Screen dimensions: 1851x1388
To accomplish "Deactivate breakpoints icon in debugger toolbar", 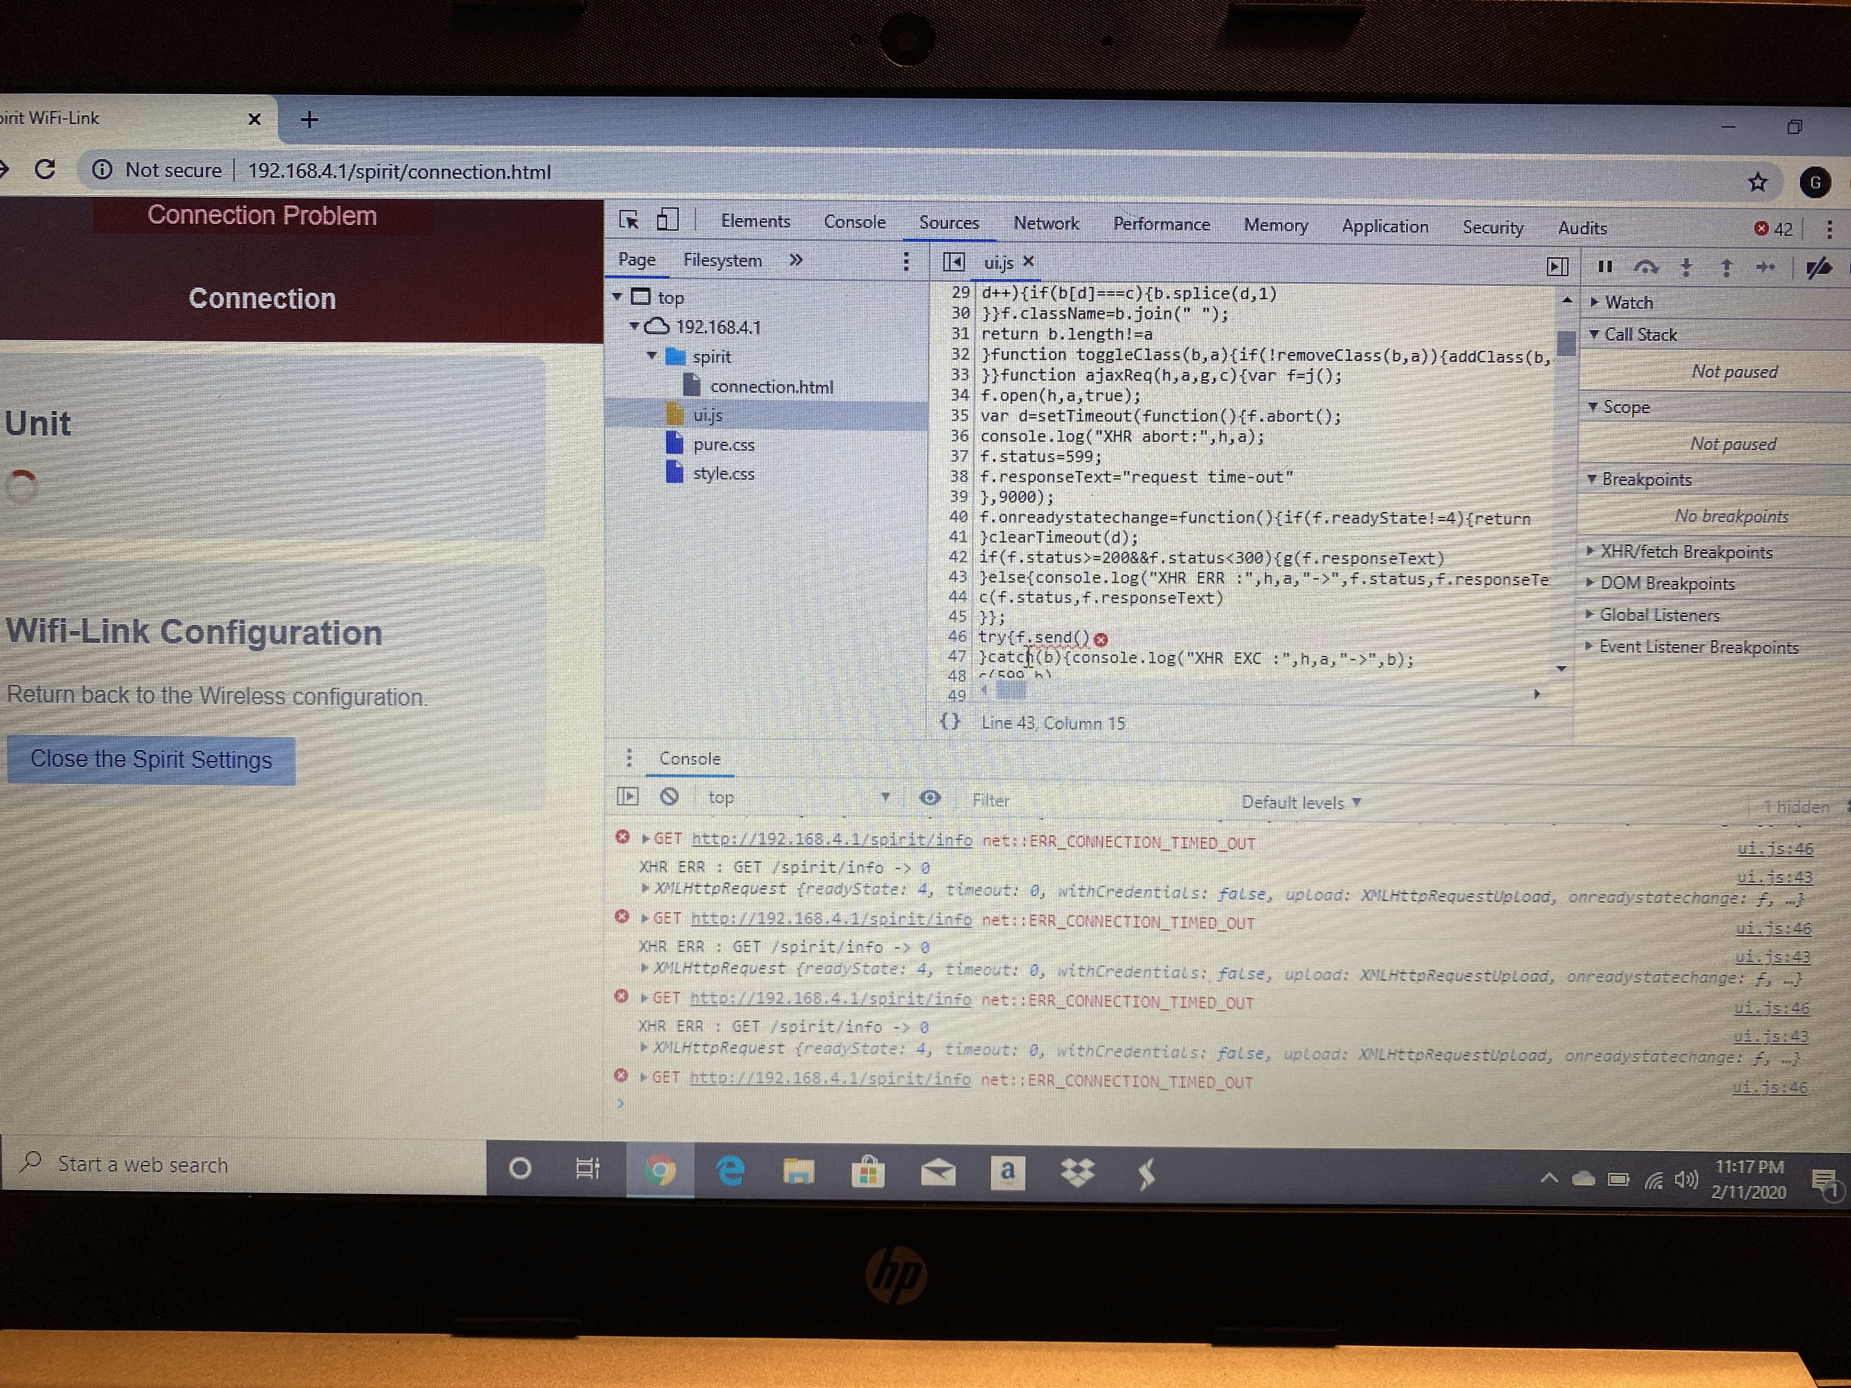I will [1817, 269].
